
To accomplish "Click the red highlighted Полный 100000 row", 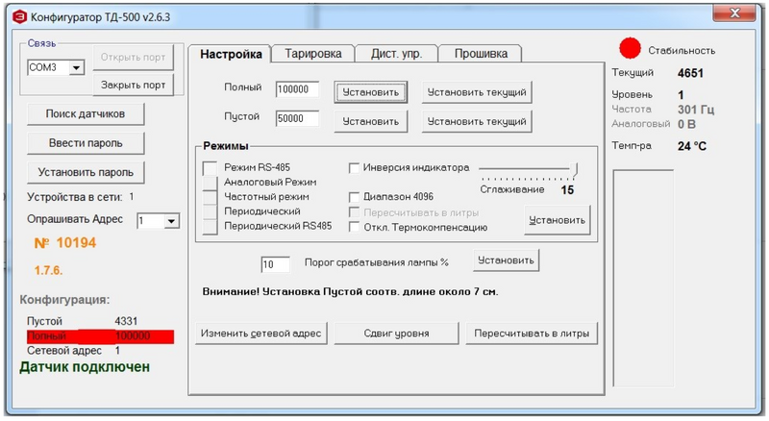I will pyautogui.click(x=100, y=336).
